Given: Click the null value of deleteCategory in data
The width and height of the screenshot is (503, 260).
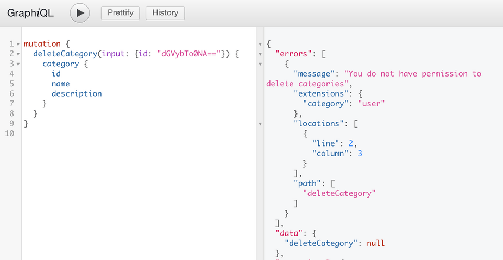Looking at the screenshot, I should point(376,243).
